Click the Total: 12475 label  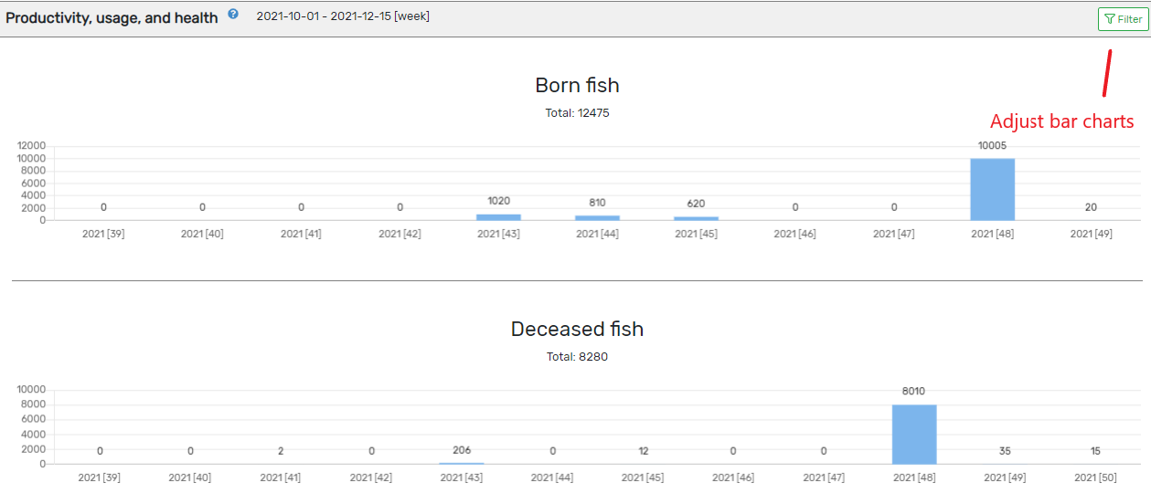click(577, 113)
